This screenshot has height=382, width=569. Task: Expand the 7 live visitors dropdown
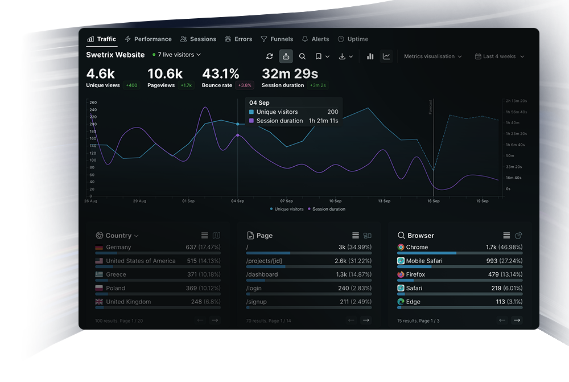click(177, 55)
